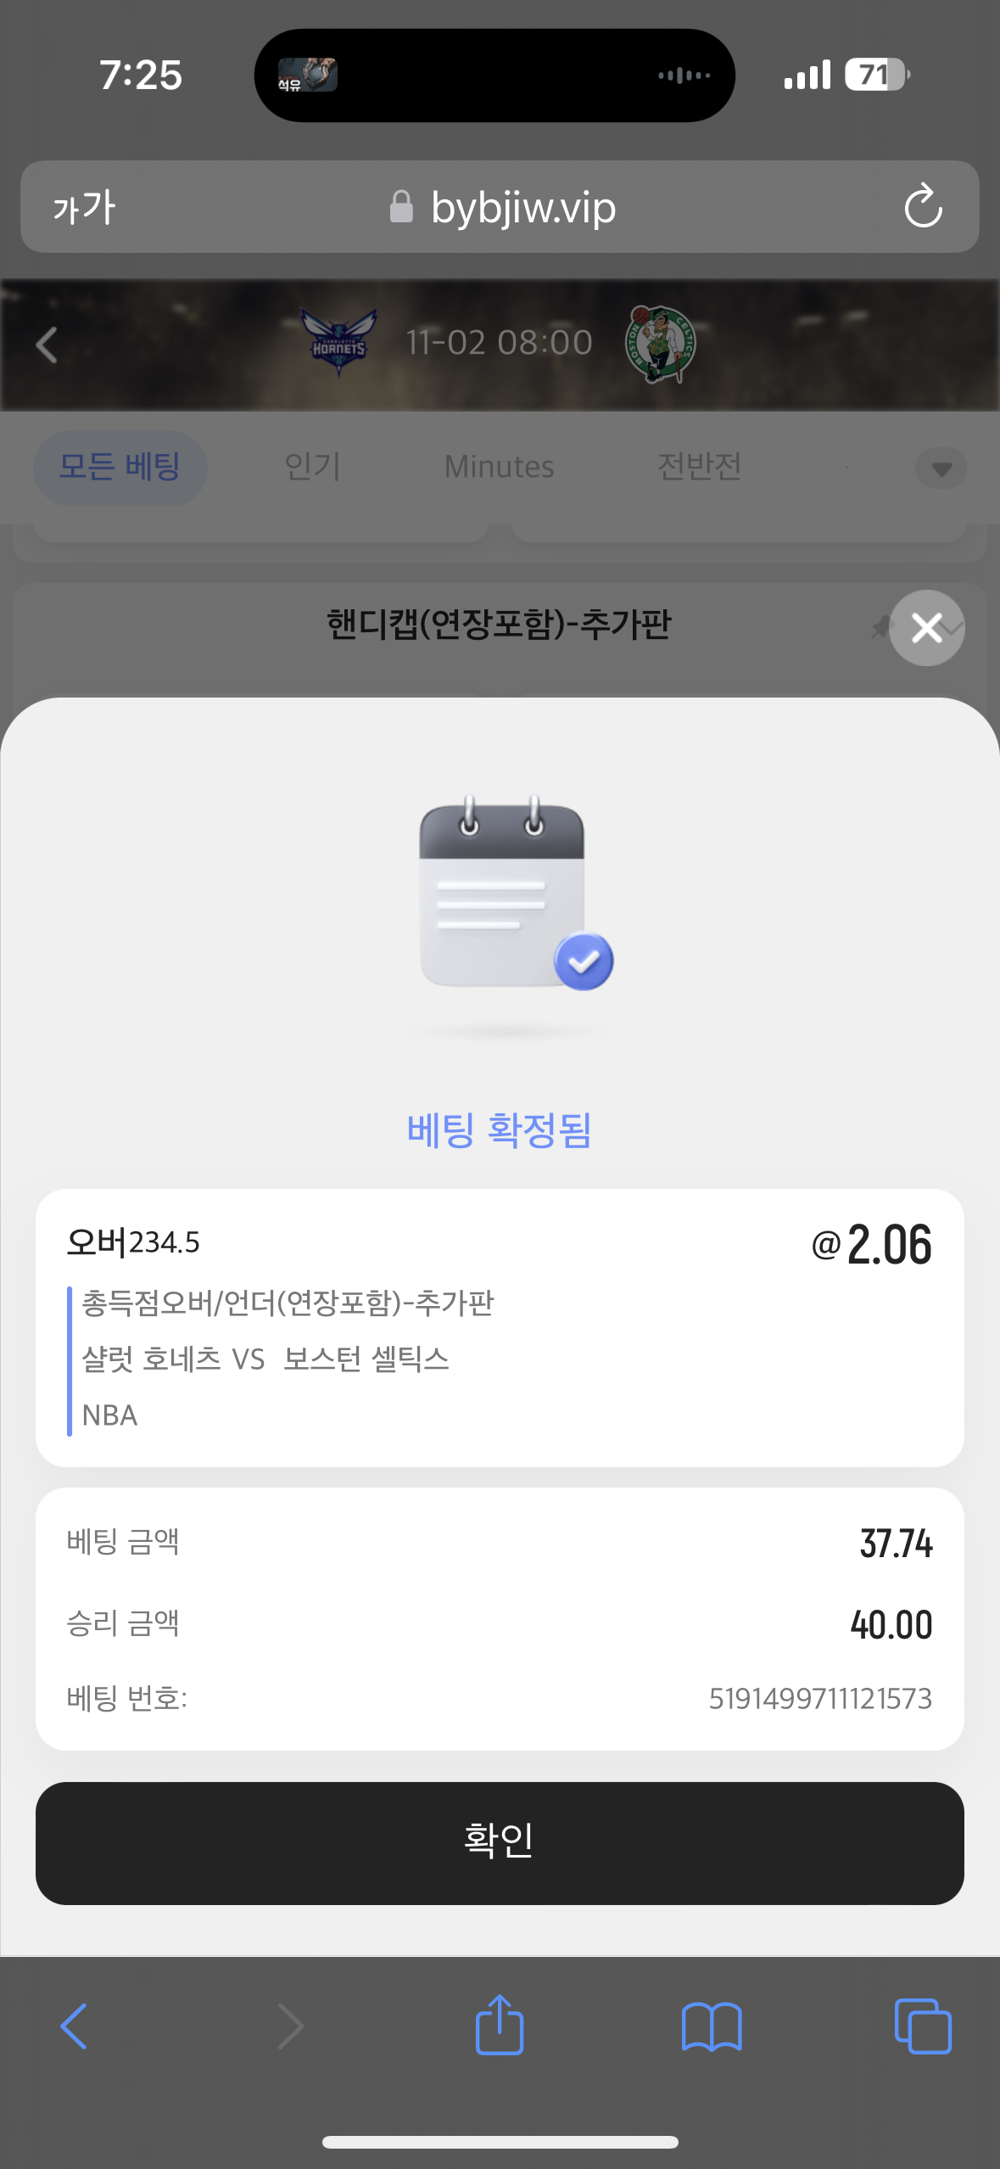Open the 전반전 tab

[x=700, y=467]
